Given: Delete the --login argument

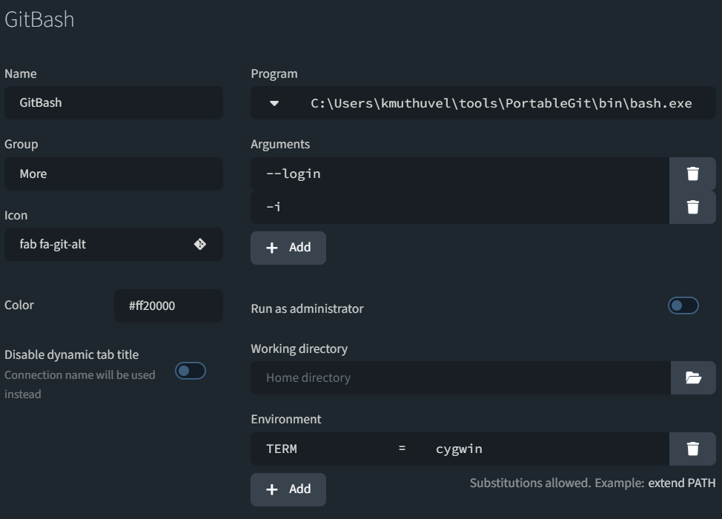Looking at the screenshot, I should tap(692, 173).
